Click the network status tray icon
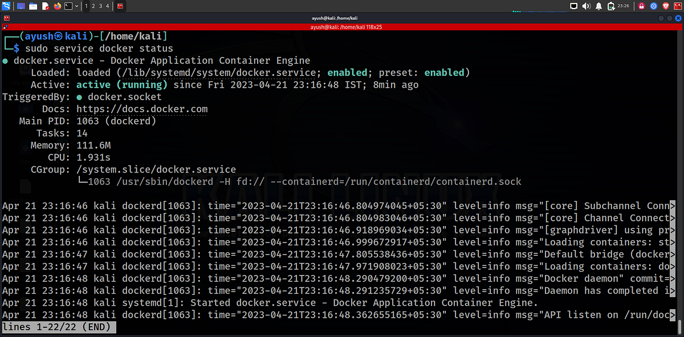This screenshot has height=337, width=684. tap(575, 6)
